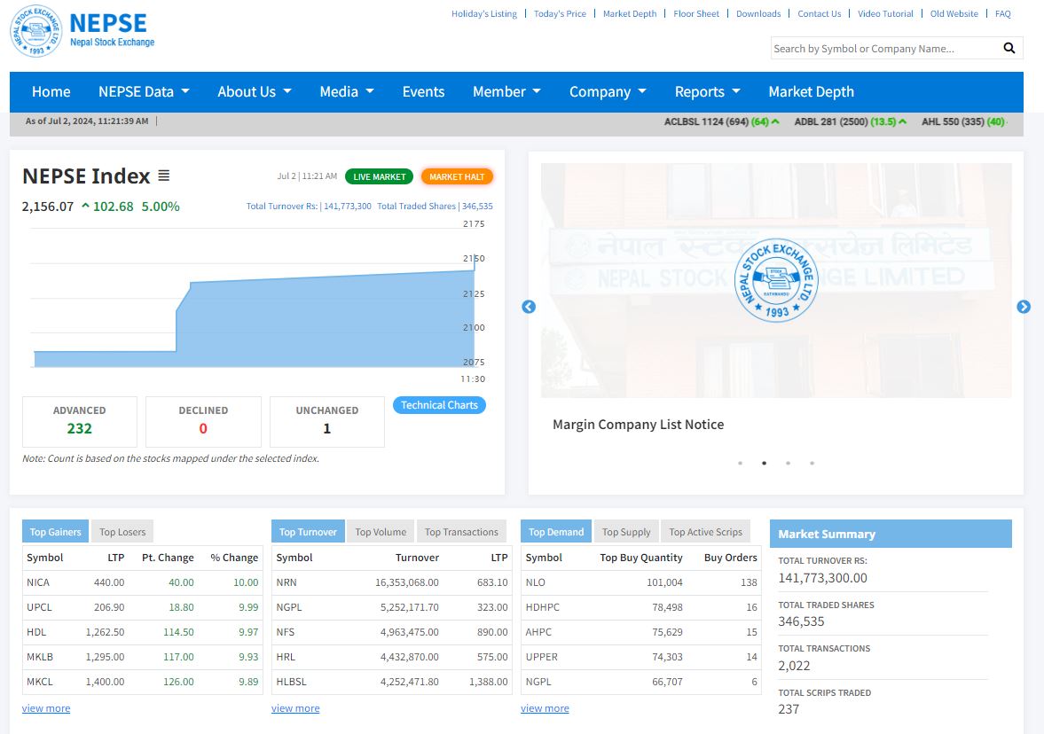The width and height of the screenshot is (1044, 734).
Task: Open Market Depth in the blue navbar
Action: pos(811,92)
